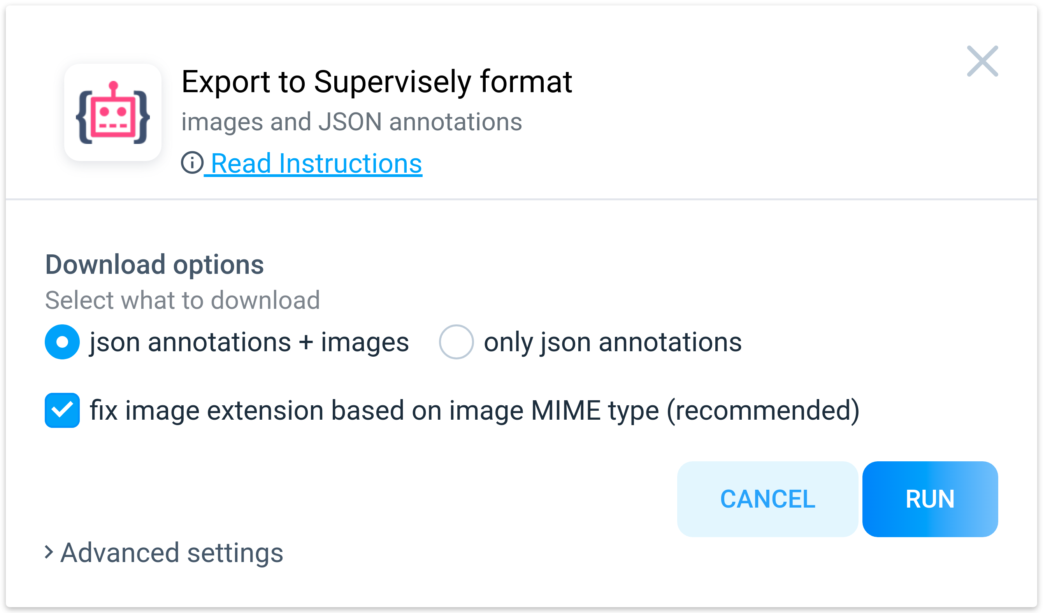Uncheck the fix image extension checkbox
This screenshot has height=613, width=1043.
(x=62, y=410)
